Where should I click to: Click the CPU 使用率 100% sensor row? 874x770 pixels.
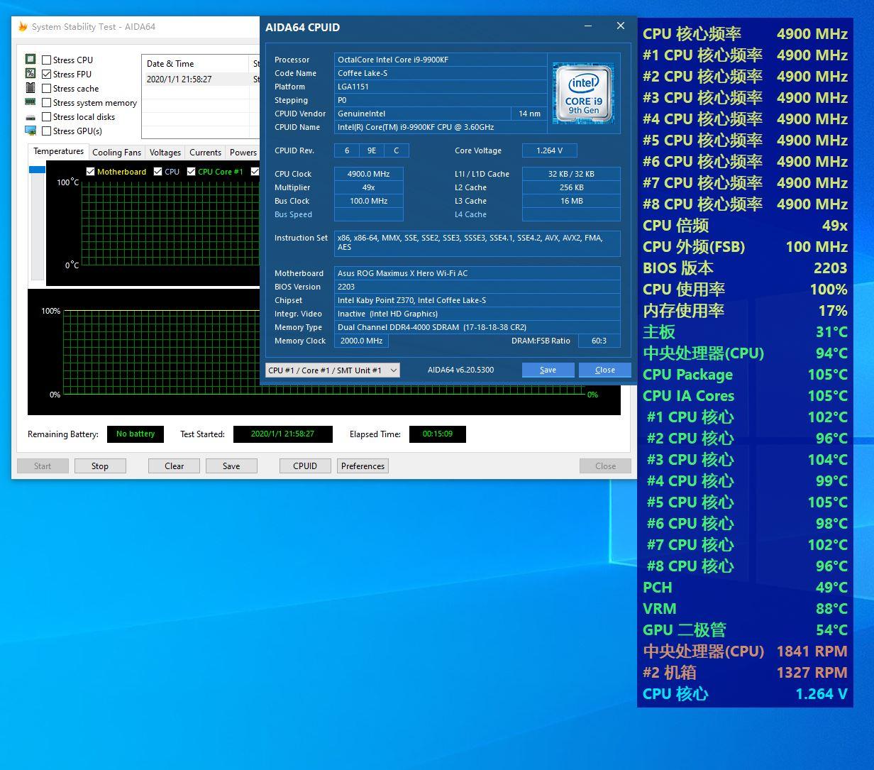tap(745, 290)
